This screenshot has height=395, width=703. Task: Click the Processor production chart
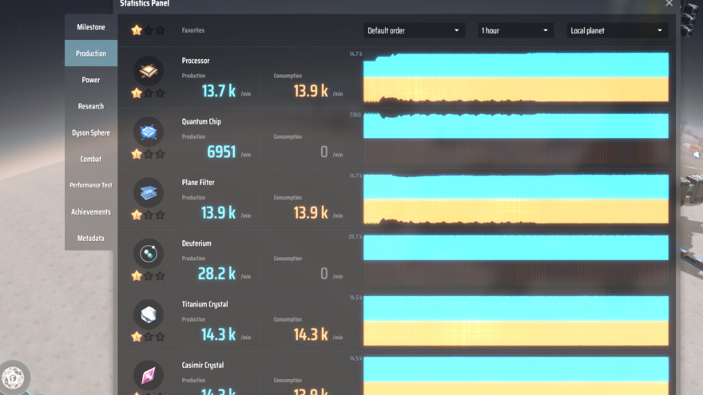click(x=515, y=77)
